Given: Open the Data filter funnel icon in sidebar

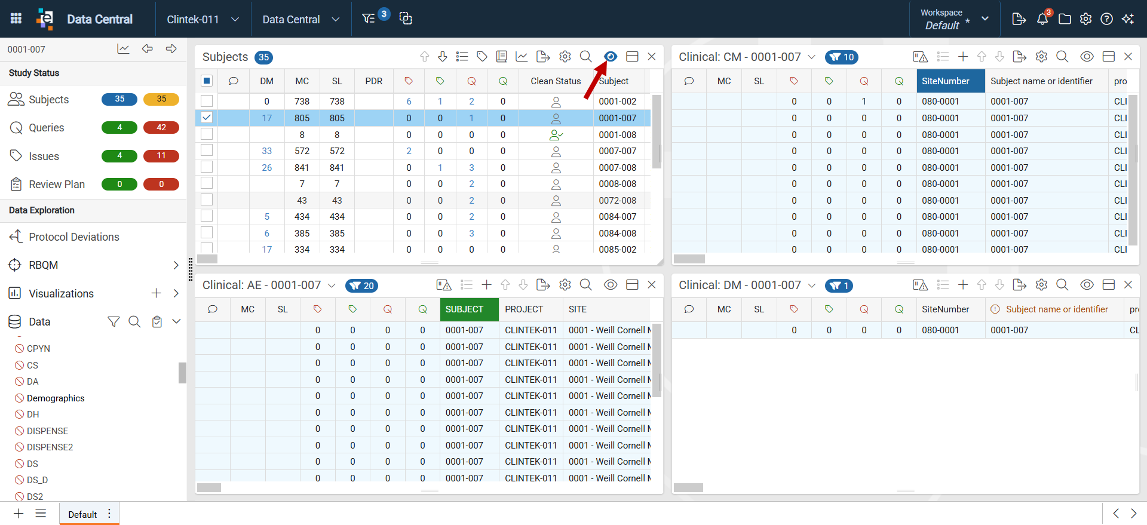Looking at the screenshot, I should click(114, 322).
